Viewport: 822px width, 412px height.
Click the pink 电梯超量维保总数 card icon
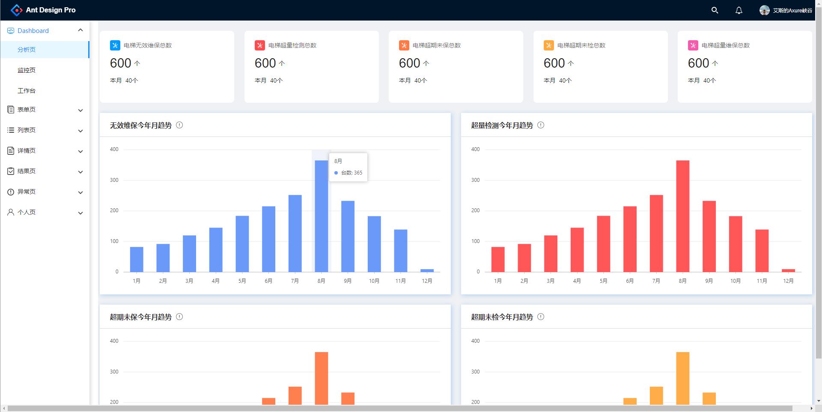[x=693, y=45]
